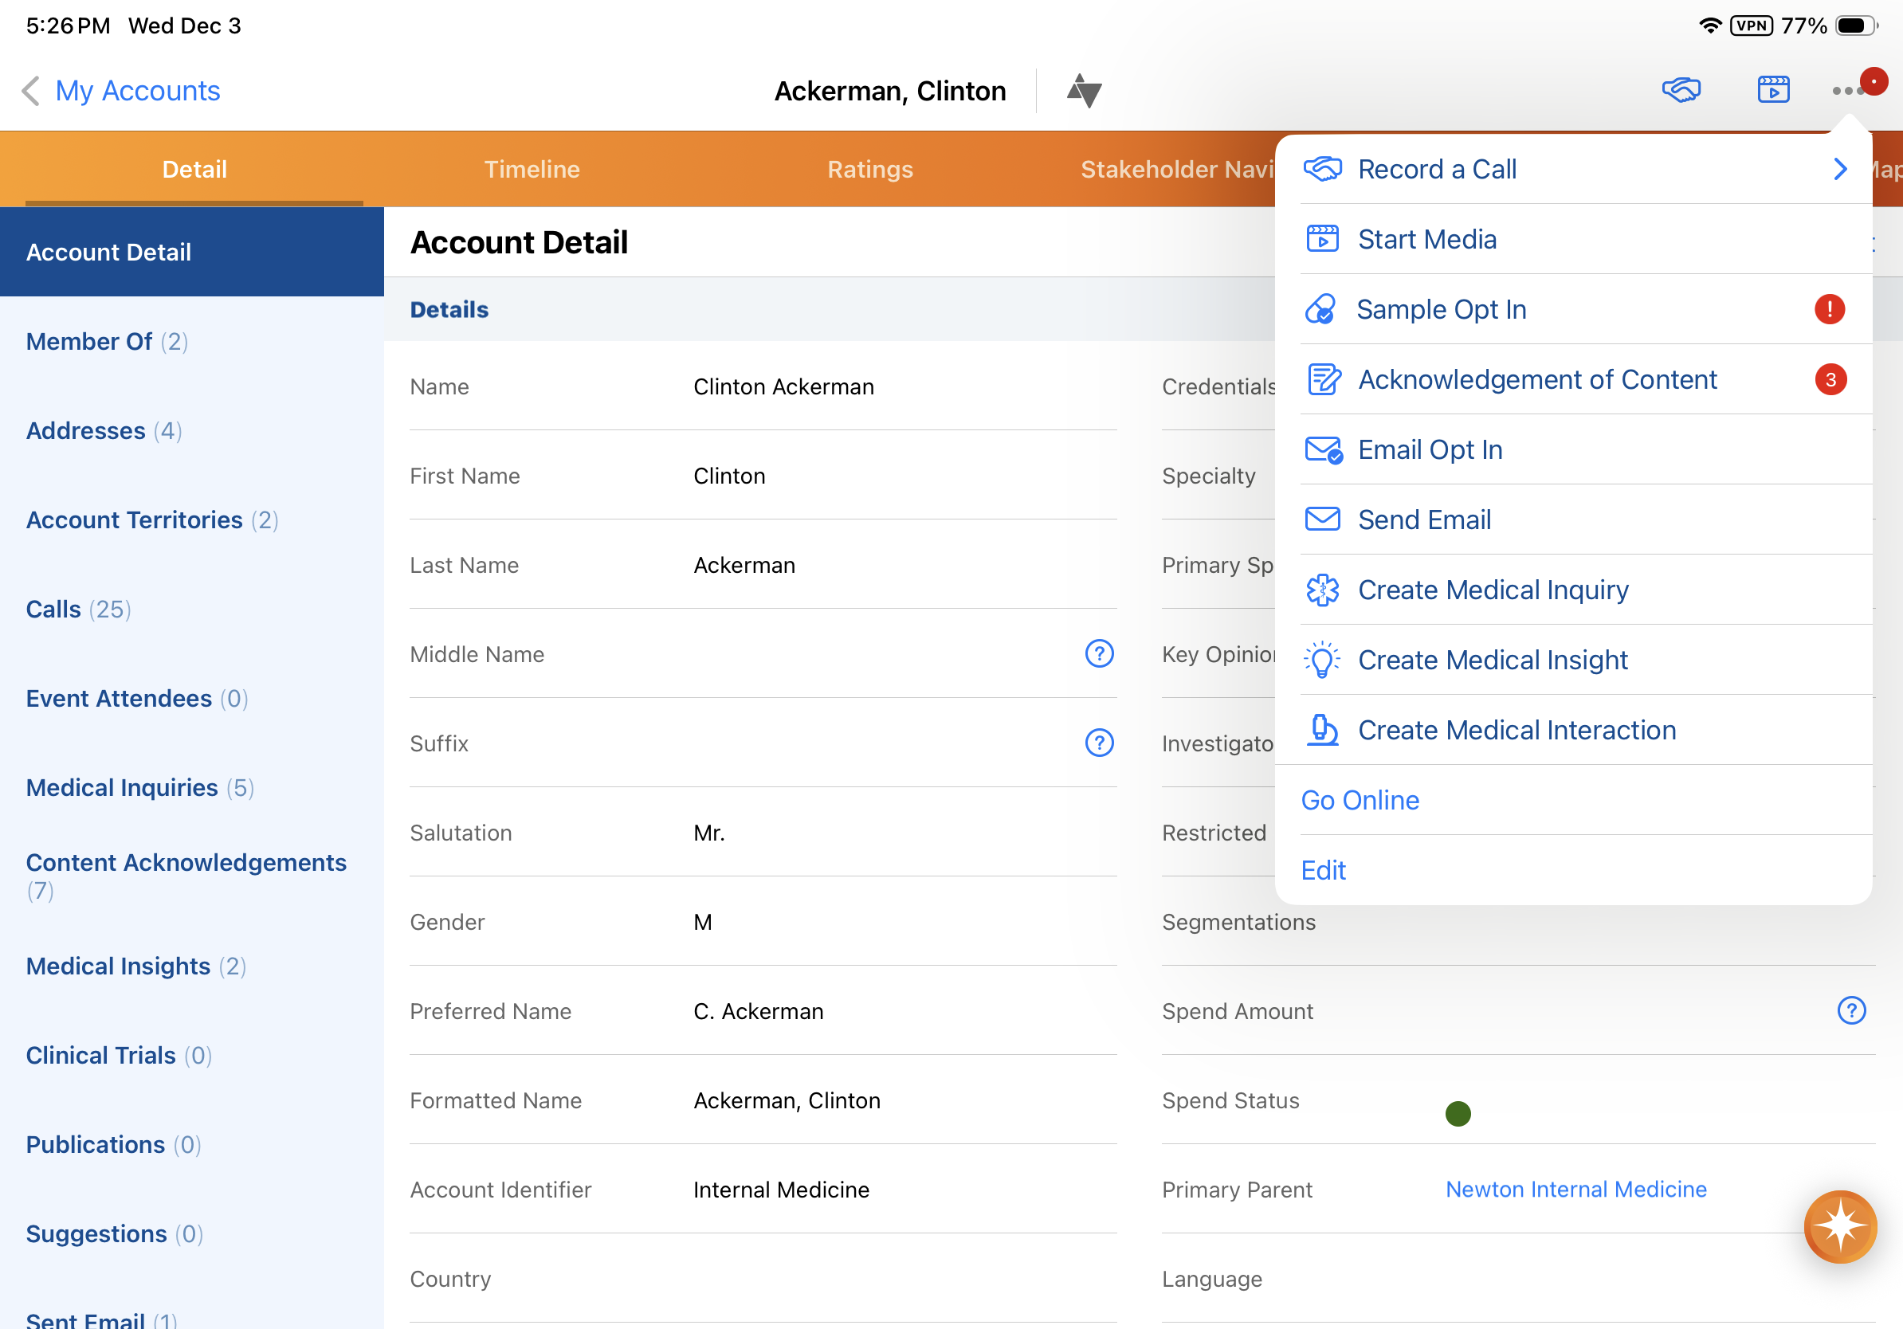Image resolution: width=1903 pixels, height=1329 pixels.
Task: Tap the three-dot More Actions icon
Action: [x=1847, y=90]
